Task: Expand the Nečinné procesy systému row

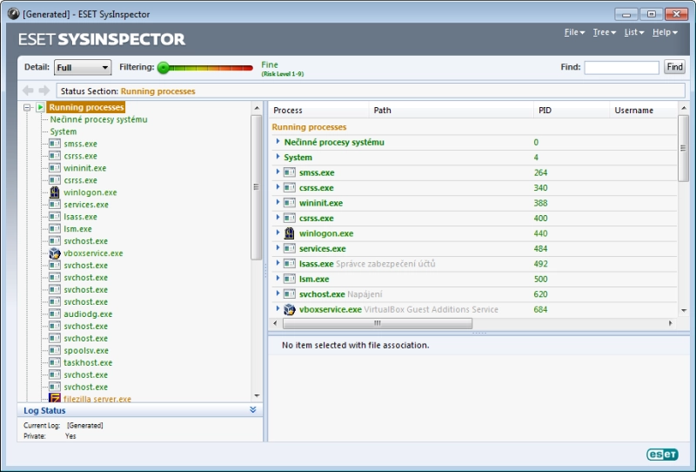Action: 278,141
